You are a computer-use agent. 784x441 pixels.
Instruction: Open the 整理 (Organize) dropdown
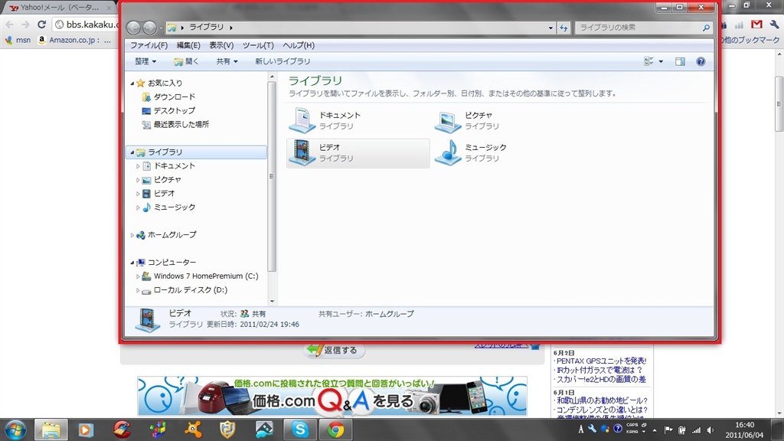pos(145,62)
